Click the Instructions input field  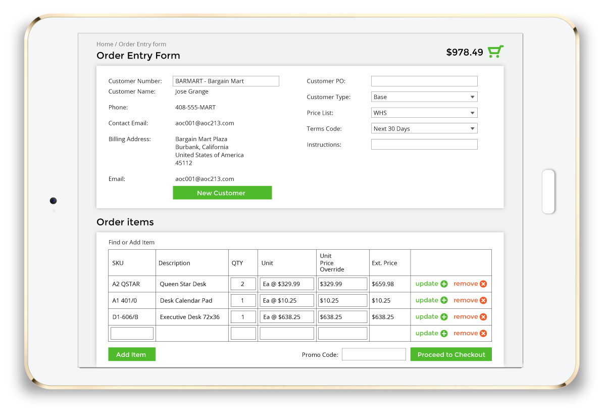click(x=424, y=145)
